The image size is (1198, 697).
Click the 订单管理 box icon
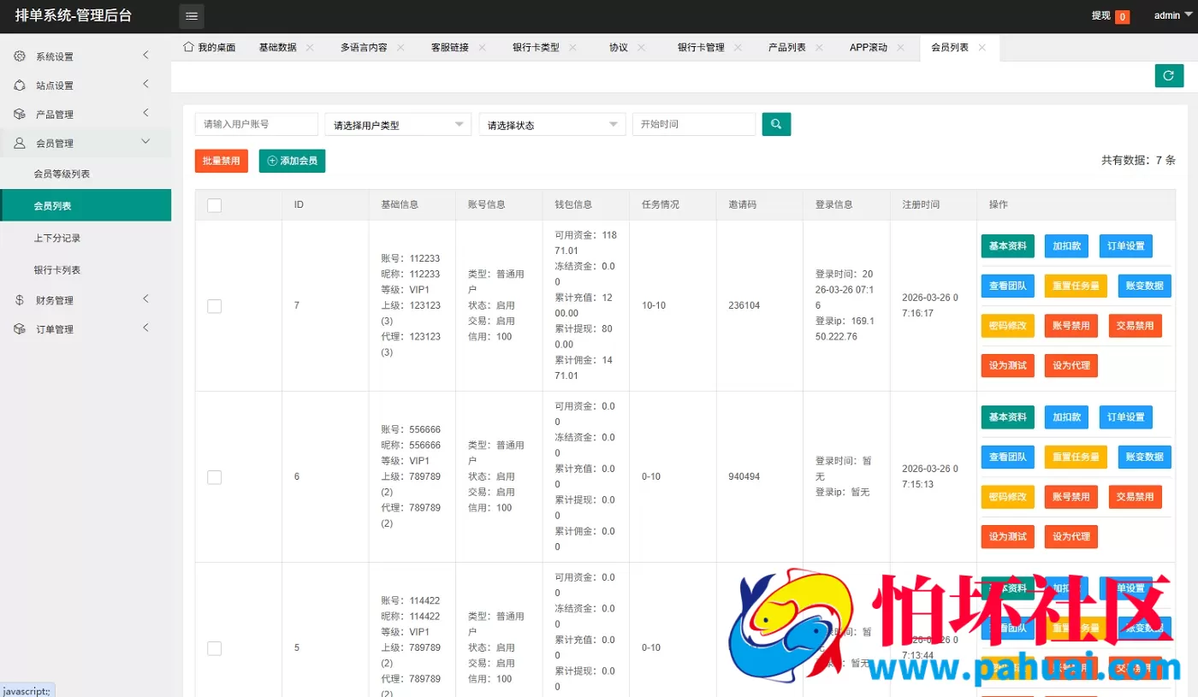(x=20, y=329)
